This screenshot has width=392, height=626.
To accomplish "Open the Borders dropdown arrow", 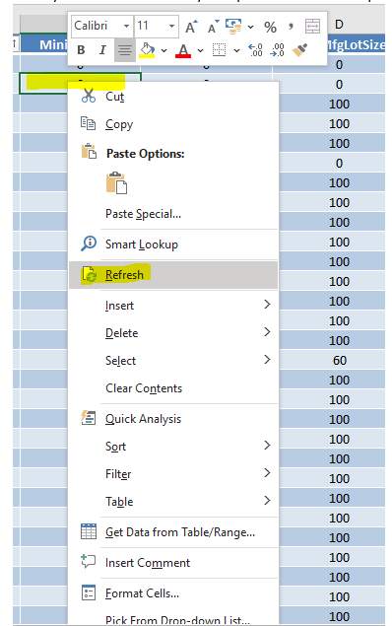I will [x=237, y=50].
